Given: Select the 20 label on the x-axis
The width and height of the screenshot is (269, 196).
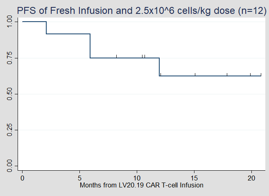Looking at the screenshot, I should 251,178.
